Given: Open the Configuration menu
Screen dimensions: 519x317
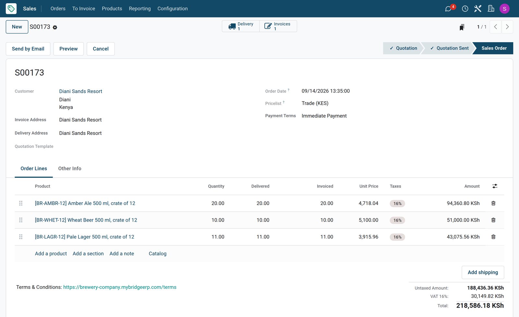Looking at the screenshot, I should click(x=173, y=8).
